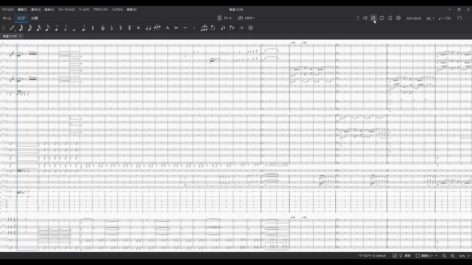472x265 pixels.
Task: Toggle 実音 concert pitch
Action: point(405,256)
